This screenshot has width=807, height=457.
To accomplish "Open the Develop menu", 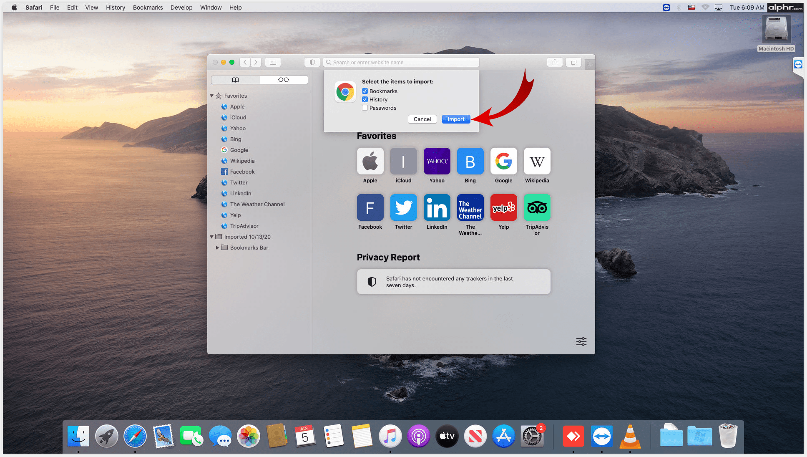I will click(181, 8).
